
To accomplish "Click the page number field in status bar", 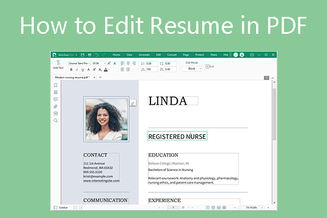I will (x=173, y=208).
